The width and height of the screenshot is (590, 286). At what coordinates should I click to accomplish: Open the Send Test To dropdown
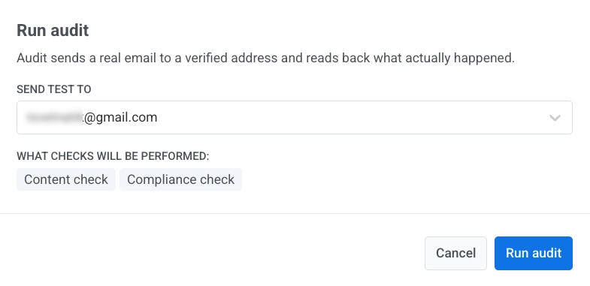[x=295, y=117]
